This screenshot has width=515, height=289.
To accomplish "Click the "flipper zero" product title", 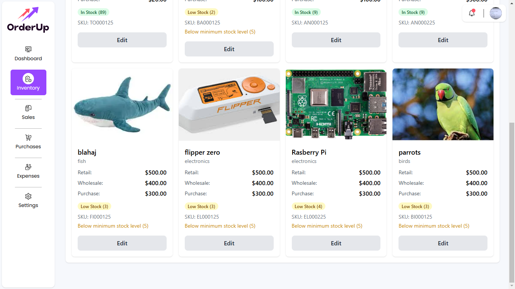I will (202, 152).
